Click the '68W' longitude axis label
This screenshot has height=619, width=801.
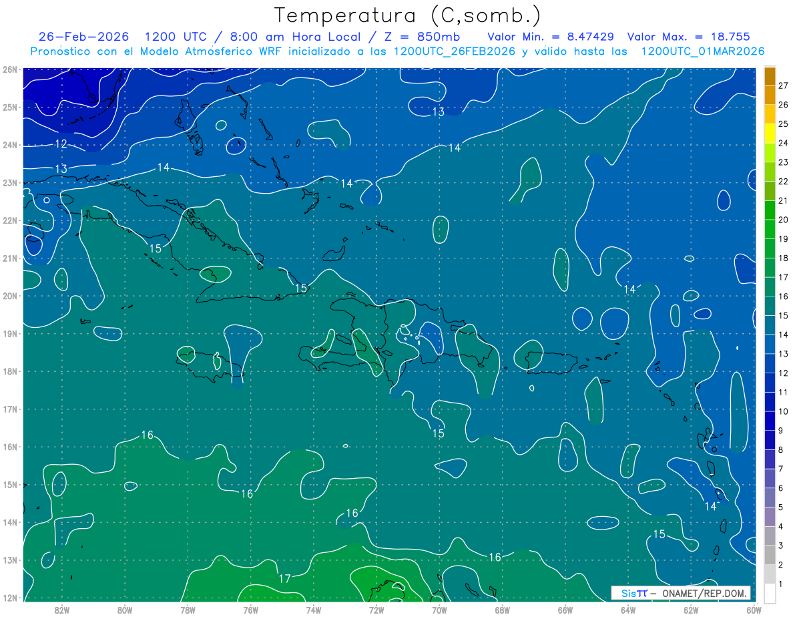(502, 610)
